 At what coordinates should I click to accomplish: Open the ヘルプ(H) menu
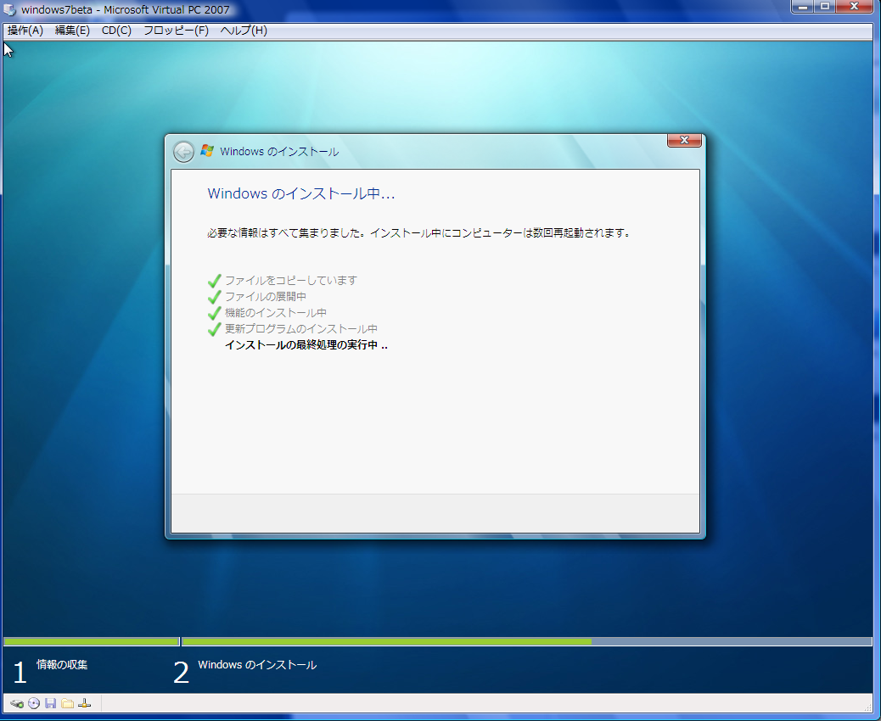(x=244, y=31)
